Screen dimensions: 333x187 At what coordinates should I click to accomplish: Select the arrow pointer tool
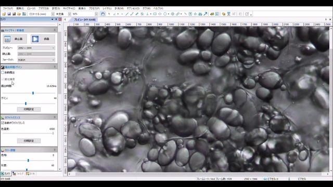point(109,14)
